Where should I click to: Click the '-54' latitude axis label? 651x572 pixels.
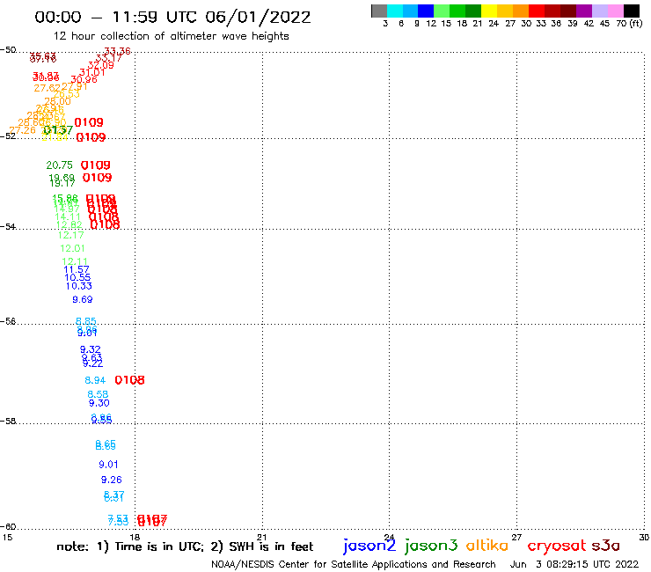tap(8, 226)
